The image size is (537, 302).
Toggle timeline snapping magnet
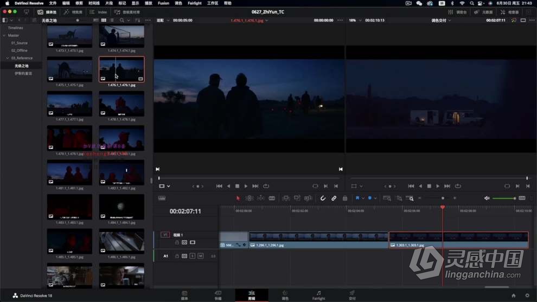point(323,198)
